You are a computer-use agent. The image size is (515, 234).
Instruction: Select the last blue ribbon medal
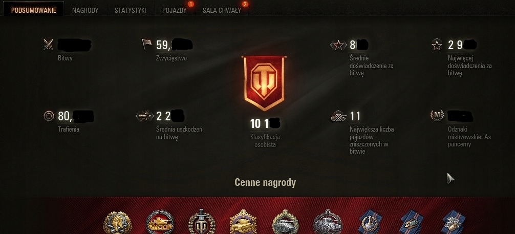pyautogui.click(x=454, y=222)
